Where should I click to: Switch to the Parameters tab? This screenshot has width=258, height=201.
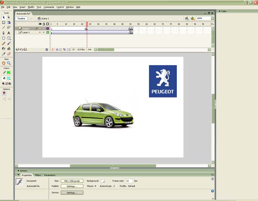[50, 175]
